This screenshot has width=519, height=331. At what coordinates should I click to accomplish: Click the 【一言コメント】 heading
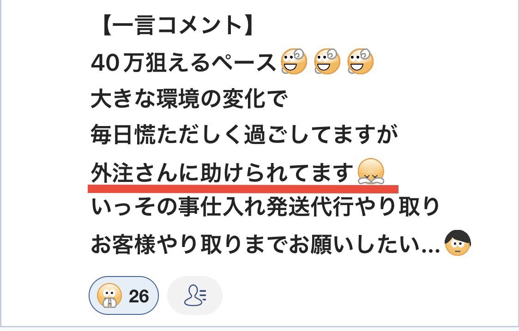point(176,25)
